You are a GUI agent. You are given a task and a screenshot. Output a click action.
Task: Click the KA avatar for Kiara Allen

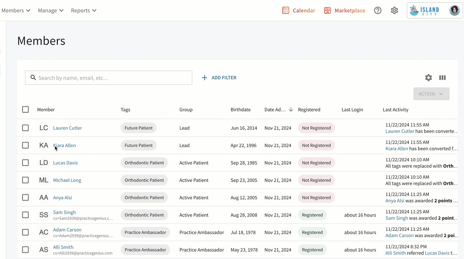click(44, 145)
